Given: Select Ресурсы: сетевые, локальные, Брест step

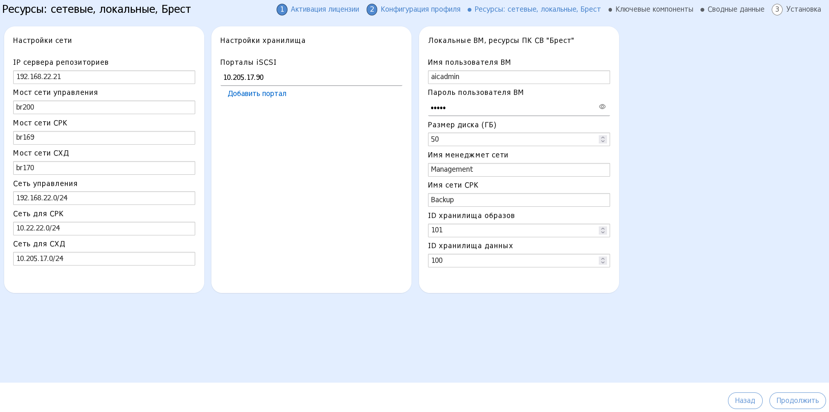Looking at the screenshot, I should pyautogui.click(x=538, y=9).
